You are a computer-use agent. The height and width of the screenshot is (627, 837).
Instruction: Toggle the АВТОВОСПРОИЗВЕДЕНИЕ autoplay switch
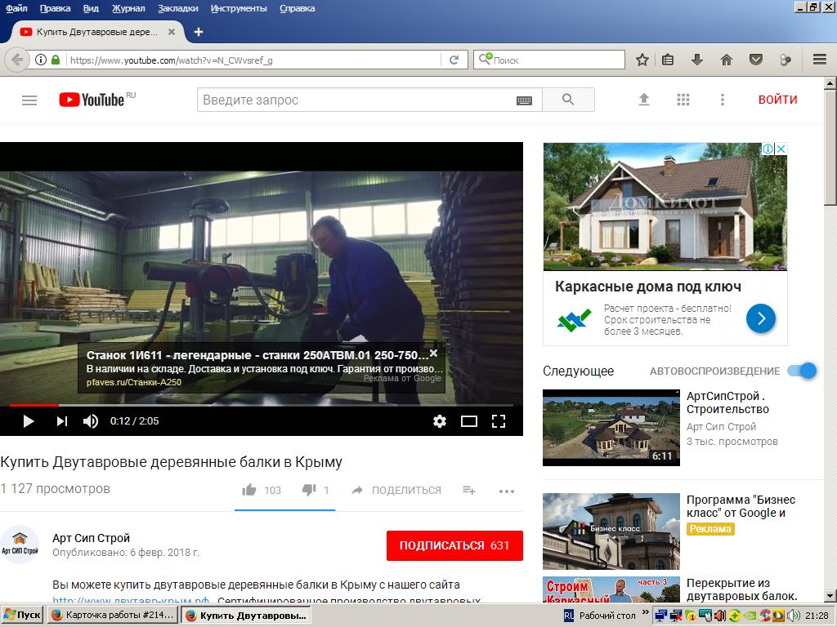803,371
